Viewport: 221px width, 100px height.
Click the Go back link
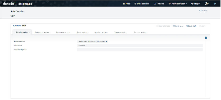coord(203,11)
